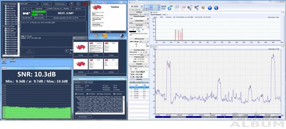
Task: Click the import icon next to CCIR template
Action: [148, 19]
